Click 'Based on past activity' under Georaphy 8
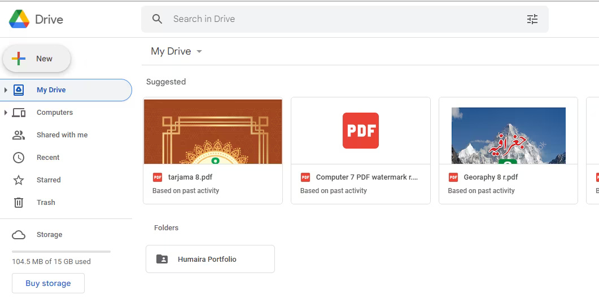The width and height of the screenshot is (599, 304). click(x=482, y=191)
